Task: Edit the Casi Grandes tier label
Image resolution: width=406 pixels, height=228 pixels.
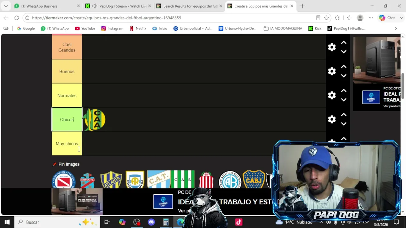Action: 67,47
